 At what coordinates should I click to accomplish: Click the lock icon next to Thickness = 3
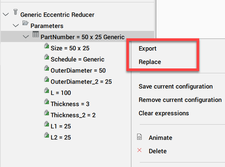tap(46, 101)
